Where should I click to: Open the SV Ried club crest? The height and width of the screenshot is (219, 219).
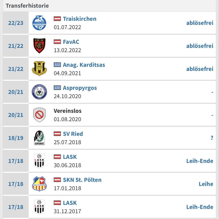pos(39,138)
